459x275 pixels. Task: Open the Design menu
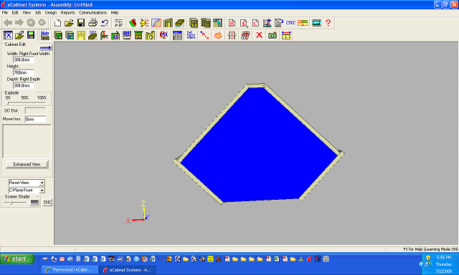point(51,13)
